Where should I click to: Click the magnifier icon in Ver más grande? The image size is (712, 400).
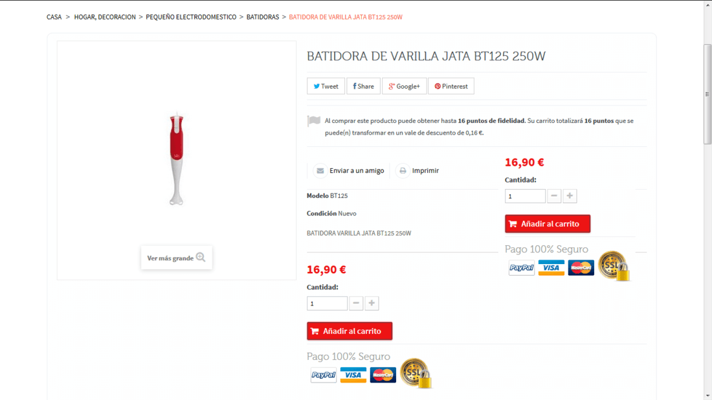201,258
